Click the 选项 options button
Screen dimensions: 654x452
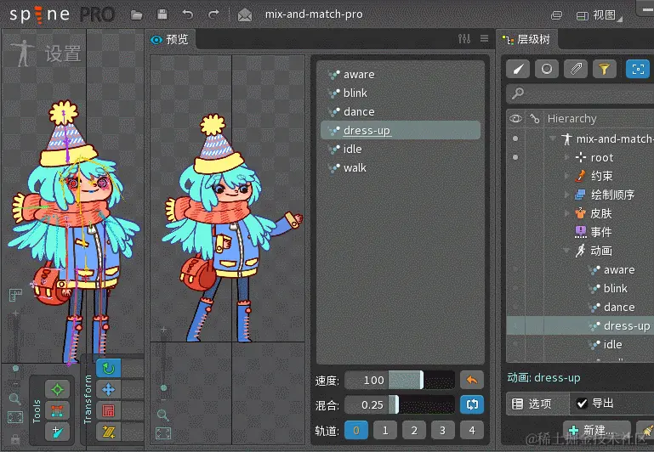click(537, 404)
